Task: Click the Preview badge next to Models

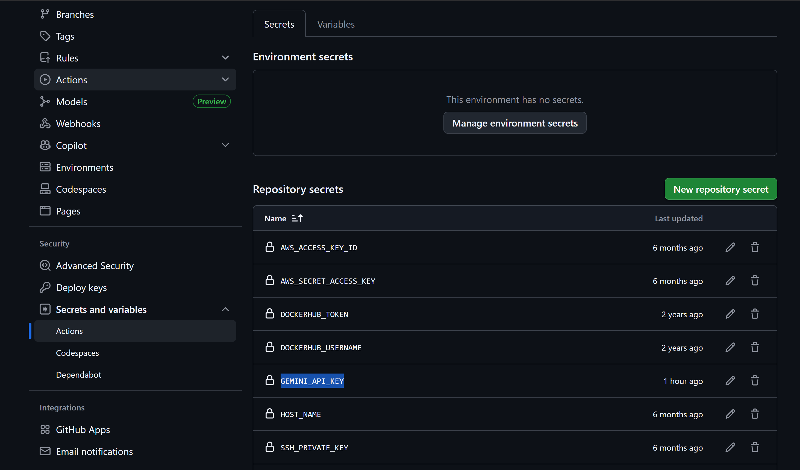Action: coord(211,102)
